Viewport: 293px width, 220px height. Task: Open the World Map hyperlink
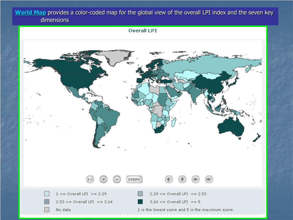pyautogui.click(x=30, y=13)
